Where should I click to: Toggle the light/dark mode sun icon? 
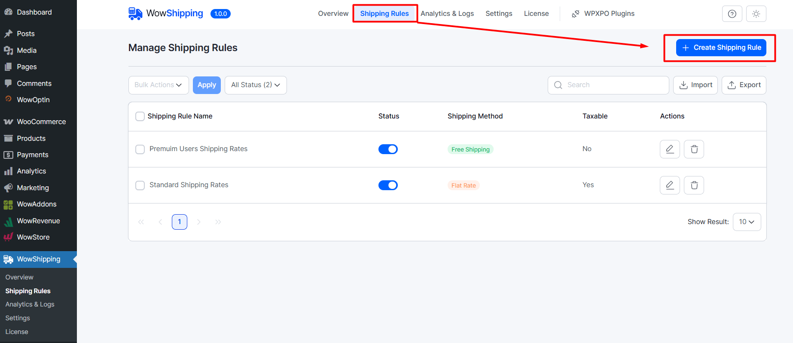coord(756,14)
